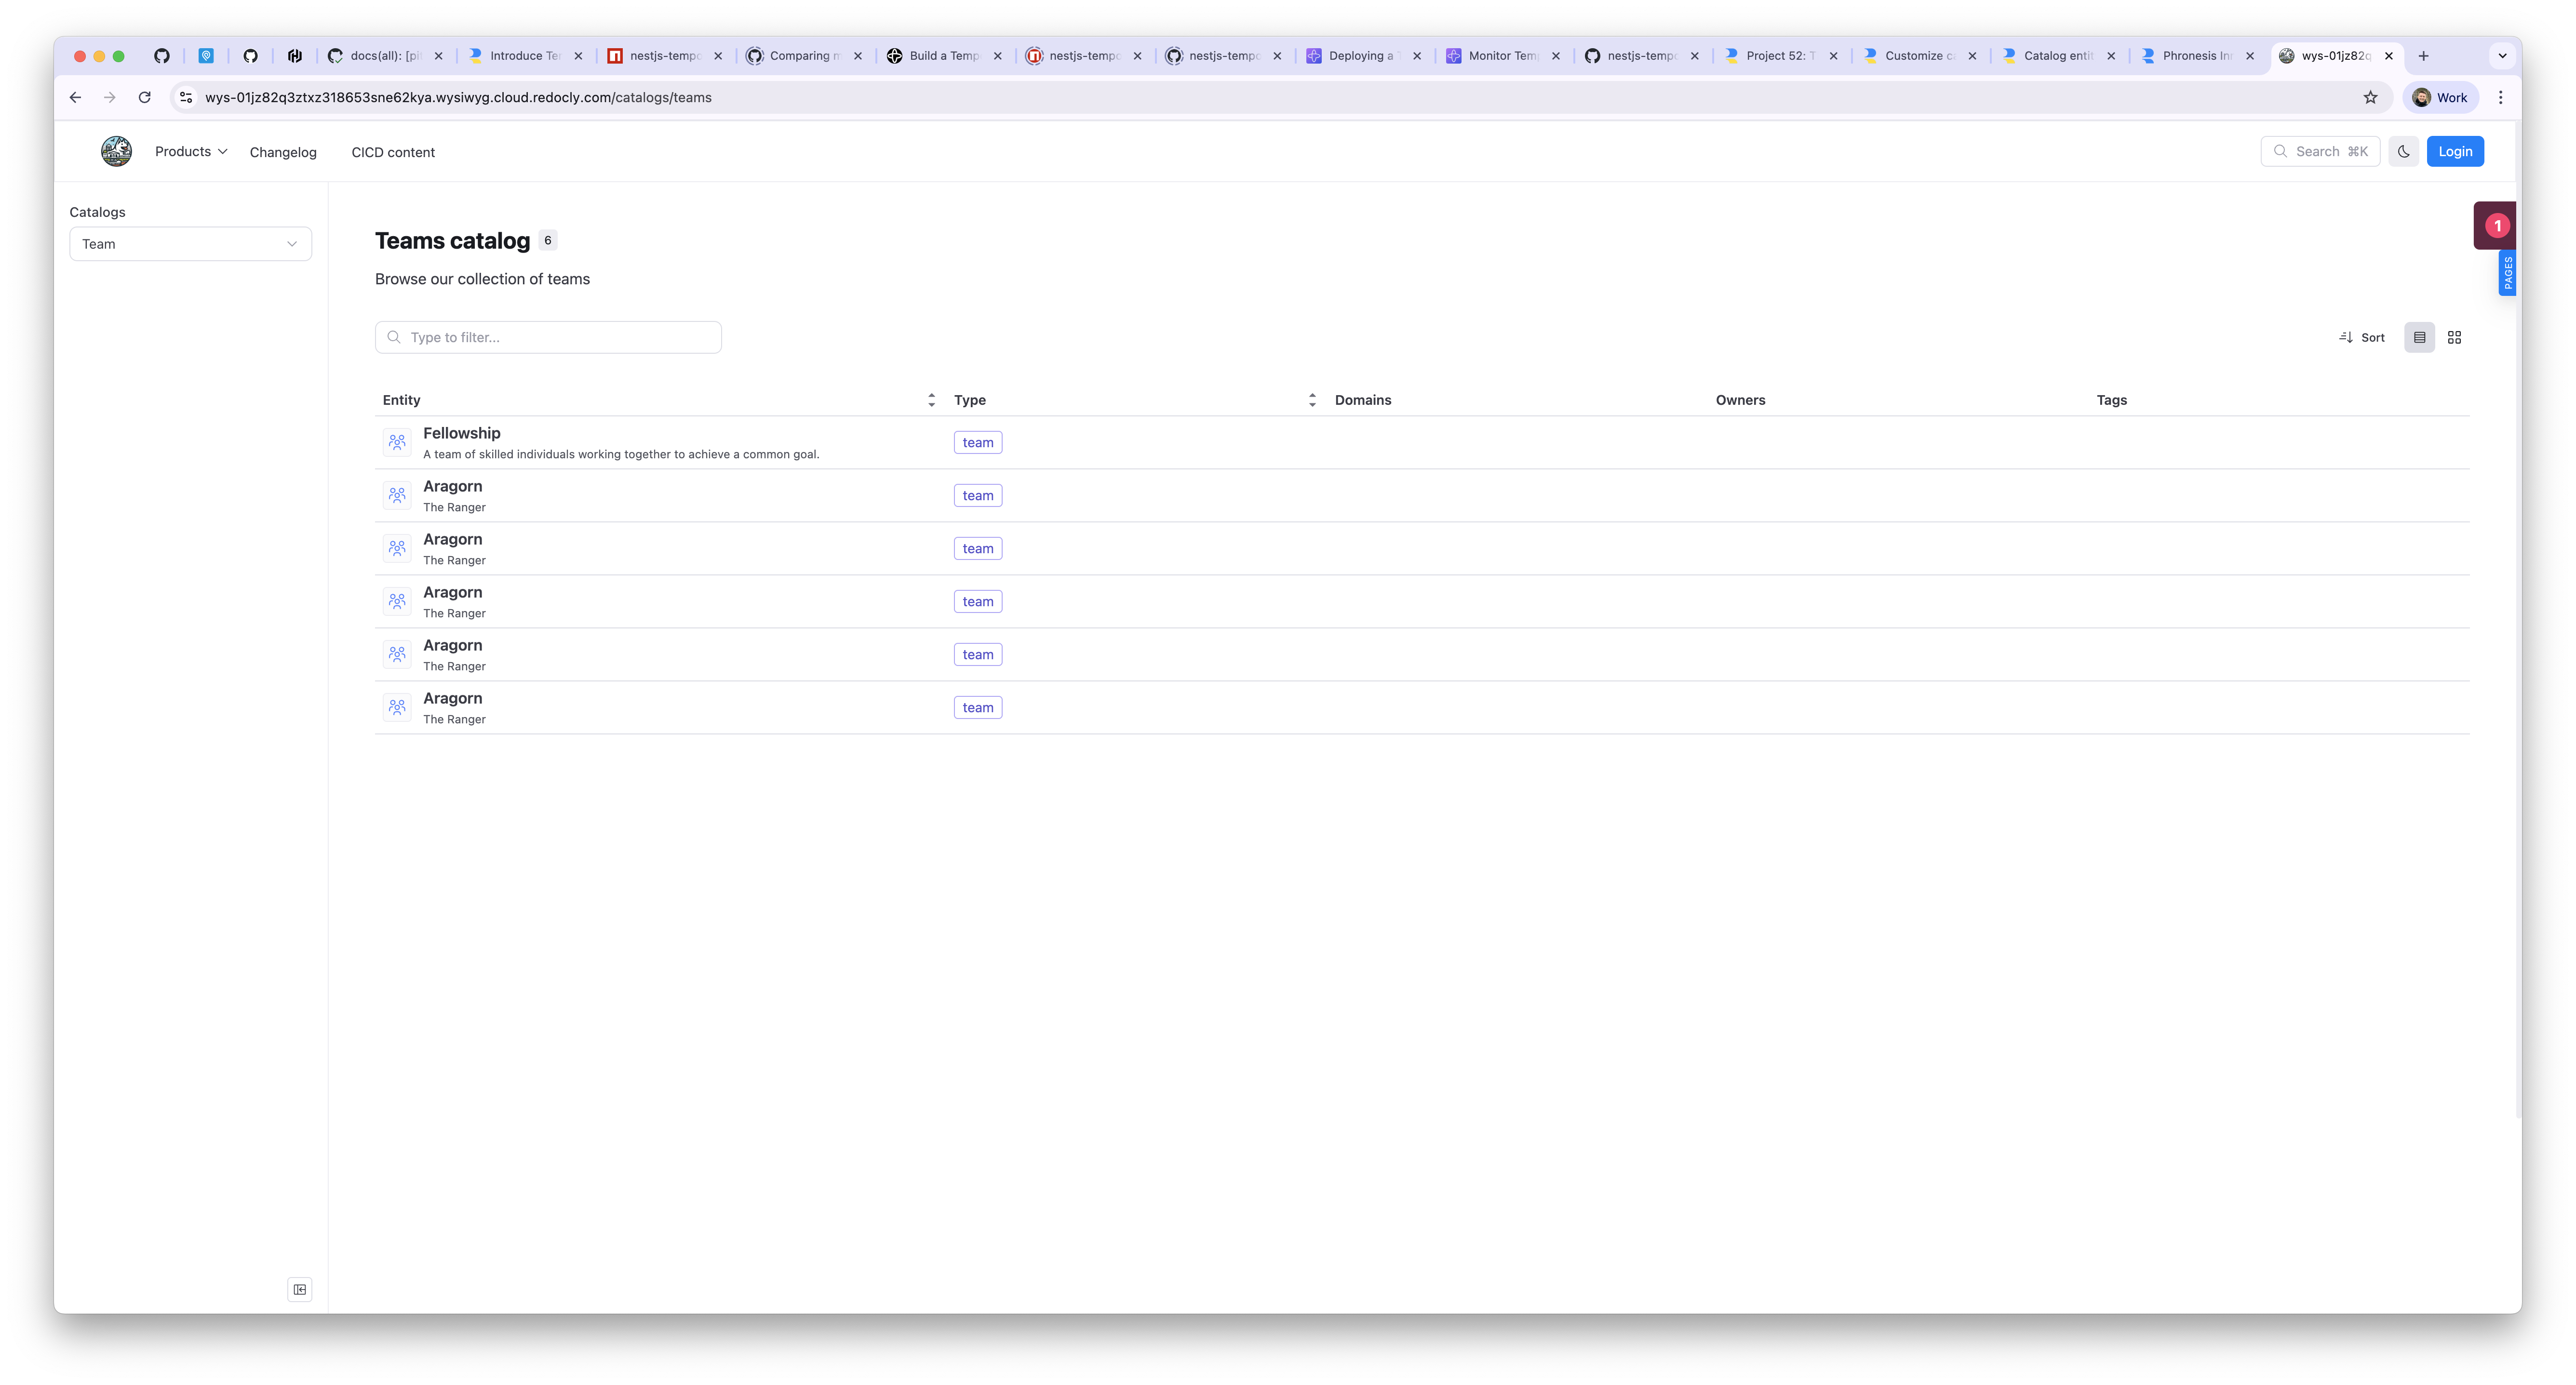Sort the table by Type column arrows
This screenshot has height=1385, width=2576.
(1312, 400)
